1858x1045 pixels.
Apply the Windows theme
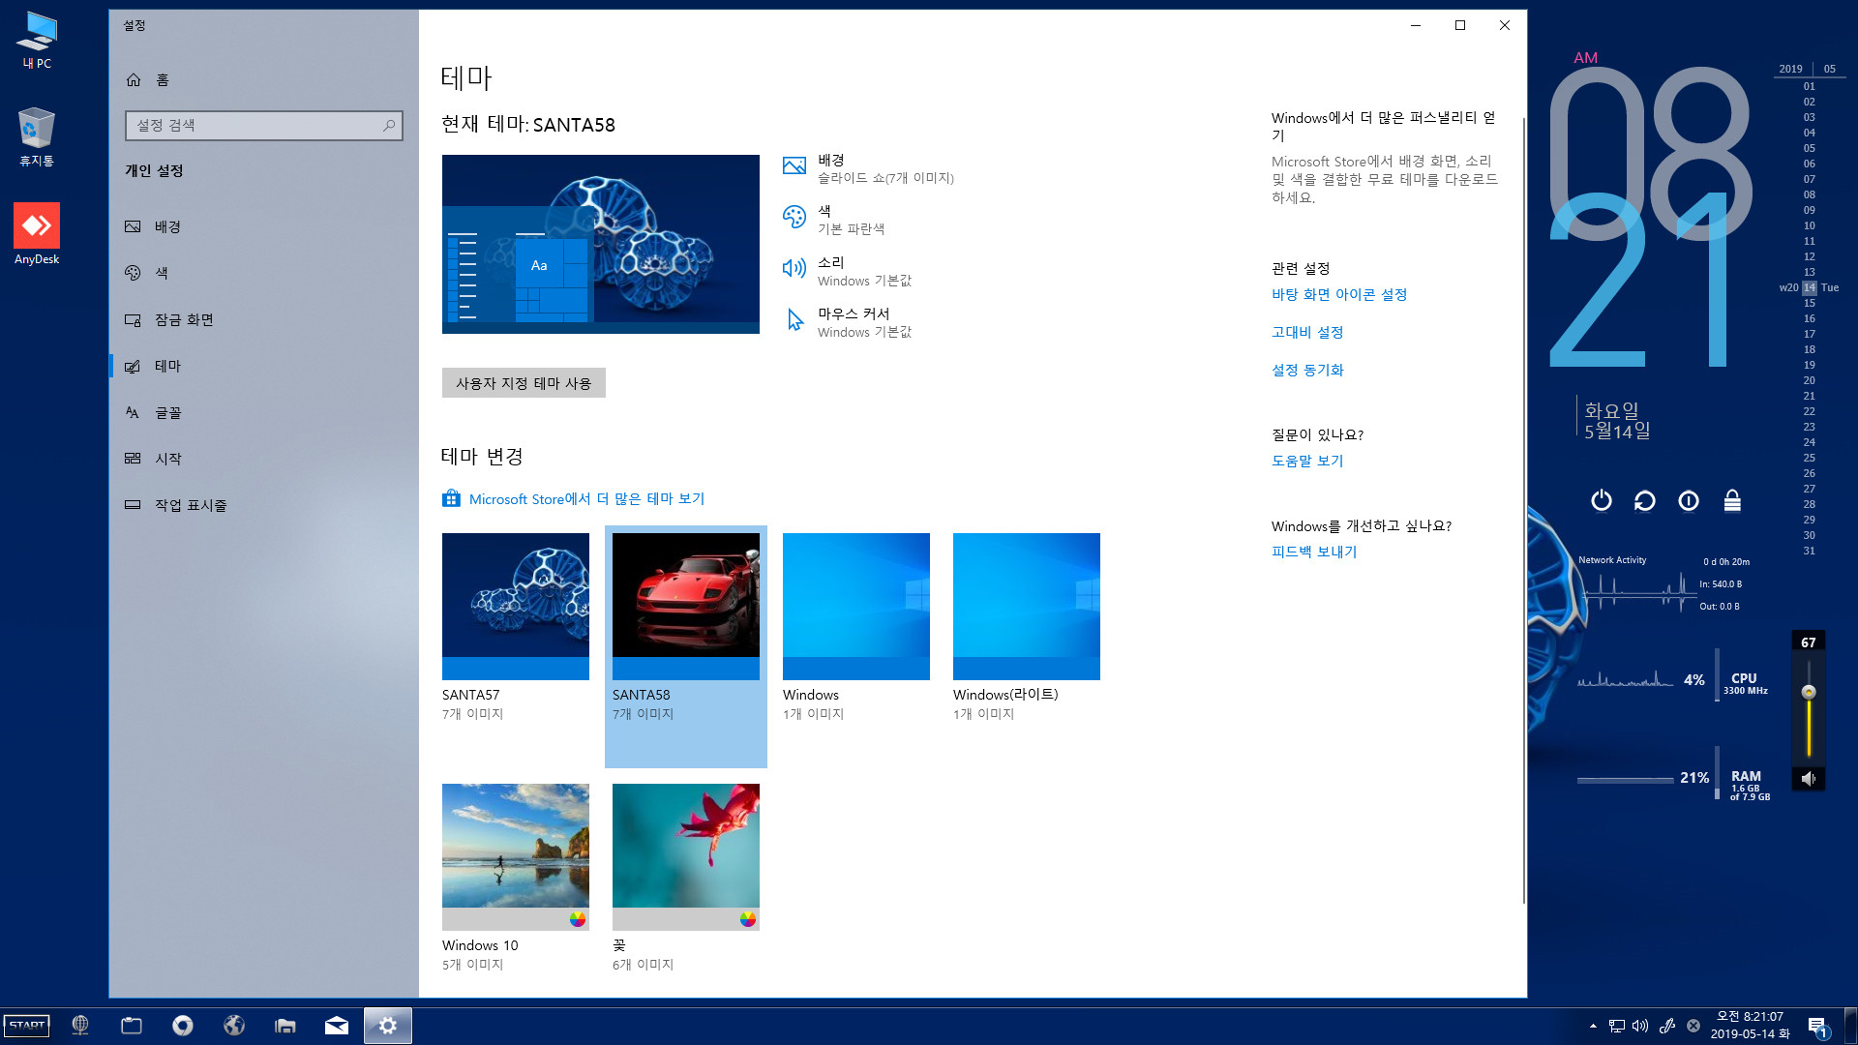856,627
